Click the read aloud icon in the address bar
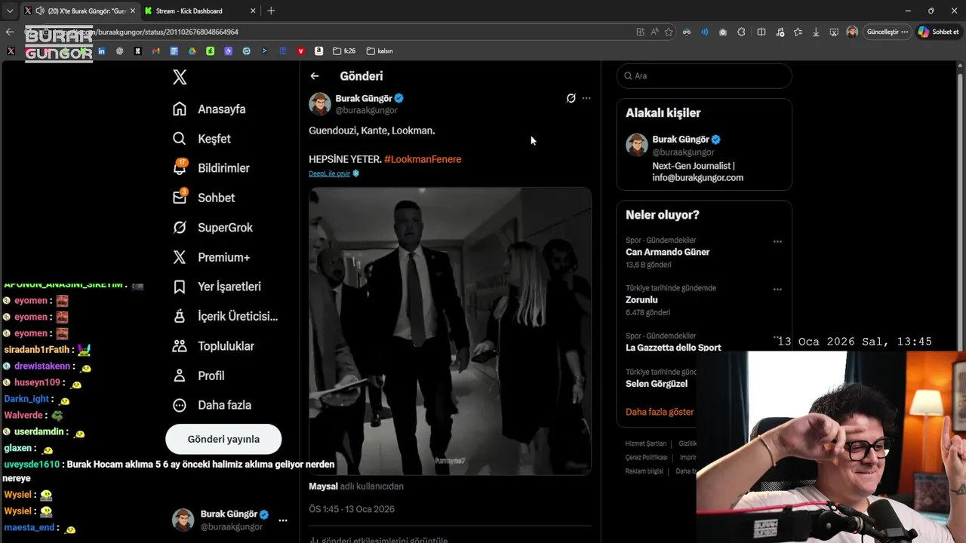This screenshot has height=543, width=966. coord(654,32)
